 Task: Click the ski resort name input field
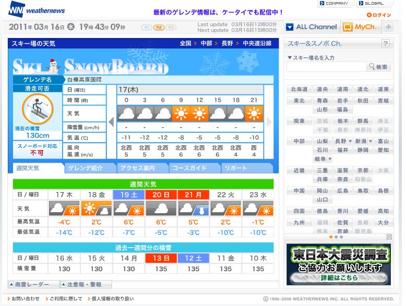click(326, 67)
